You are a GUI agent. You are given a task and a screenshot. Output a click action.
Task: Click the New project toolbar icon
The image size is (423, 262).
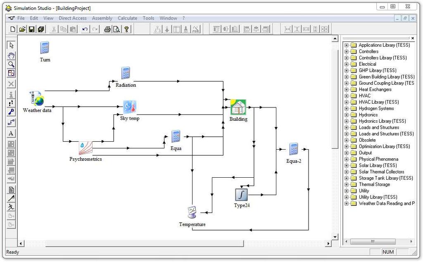click(13, 29)
